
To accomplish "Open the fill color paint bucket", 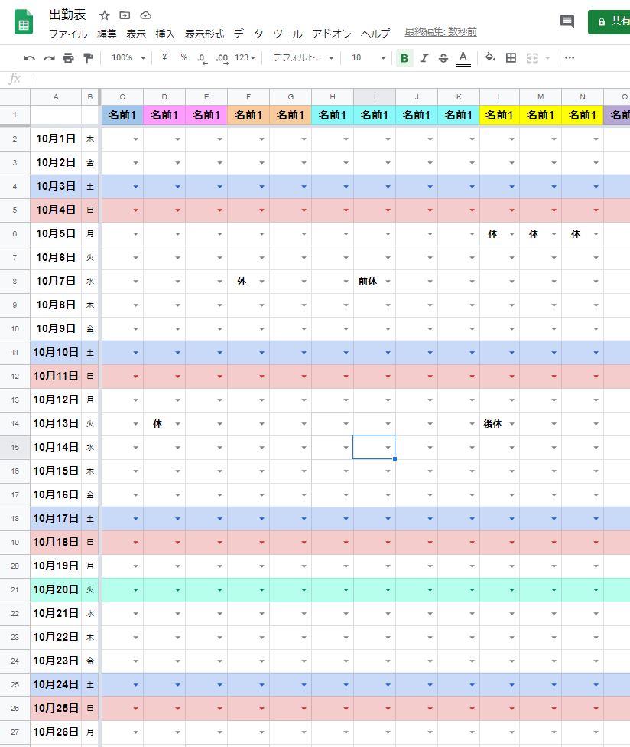I will [490, 57].
